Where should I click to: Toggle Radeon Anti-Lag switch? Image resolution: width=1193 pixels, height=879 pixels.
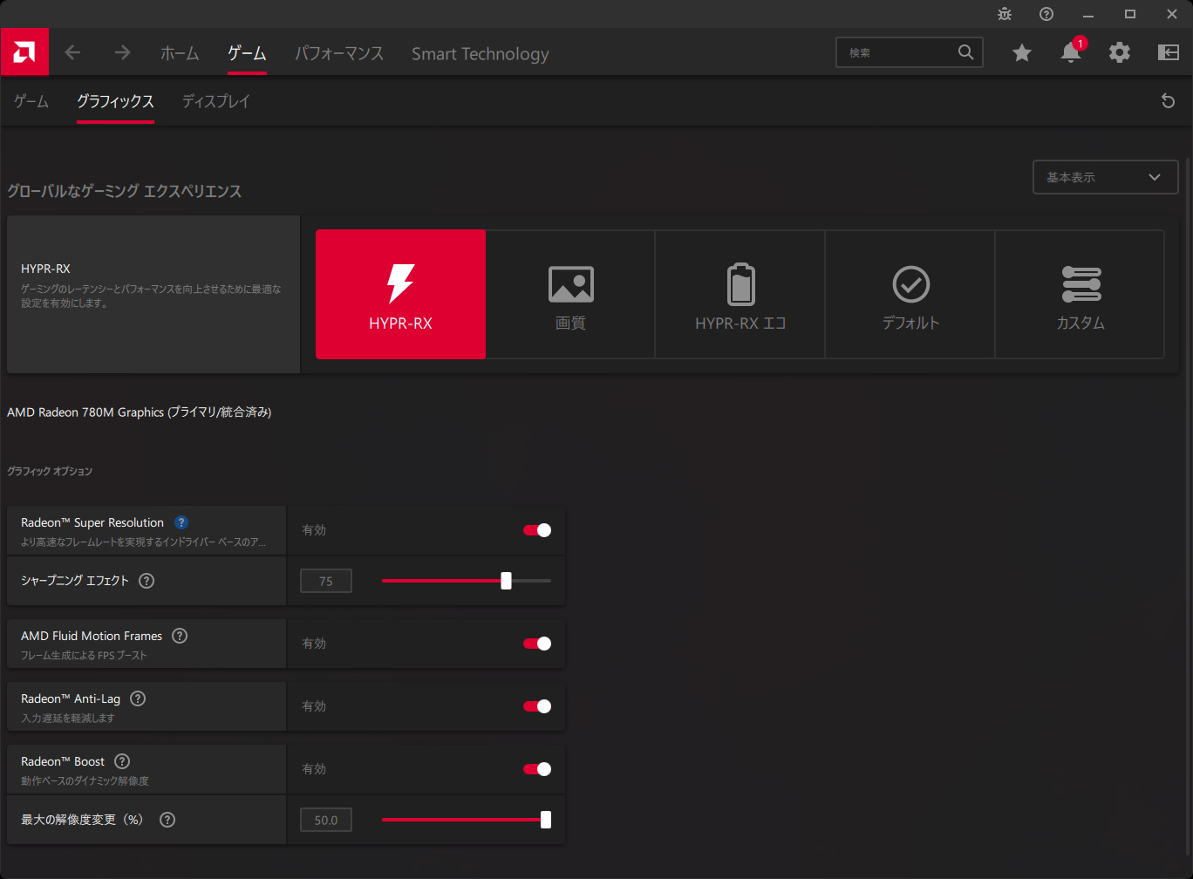coord(537,706)
